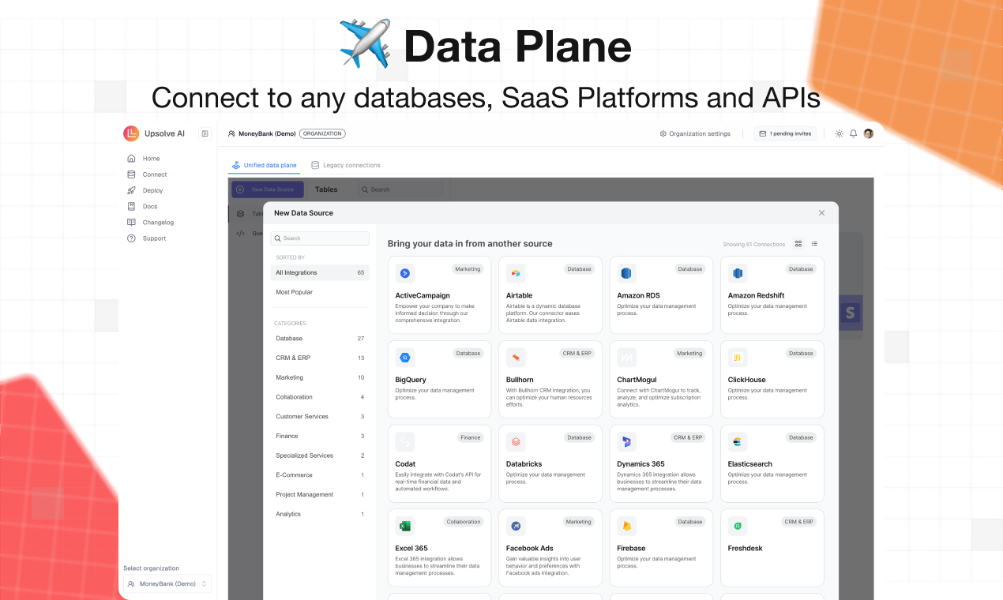Click the "Showing 61 Connections" text
The width and height of the screenshot is (1003, 600).
click(754, 245)
